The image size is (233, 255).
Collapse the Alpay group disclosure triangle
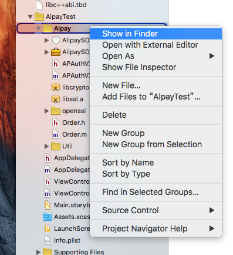pos(38,29)
